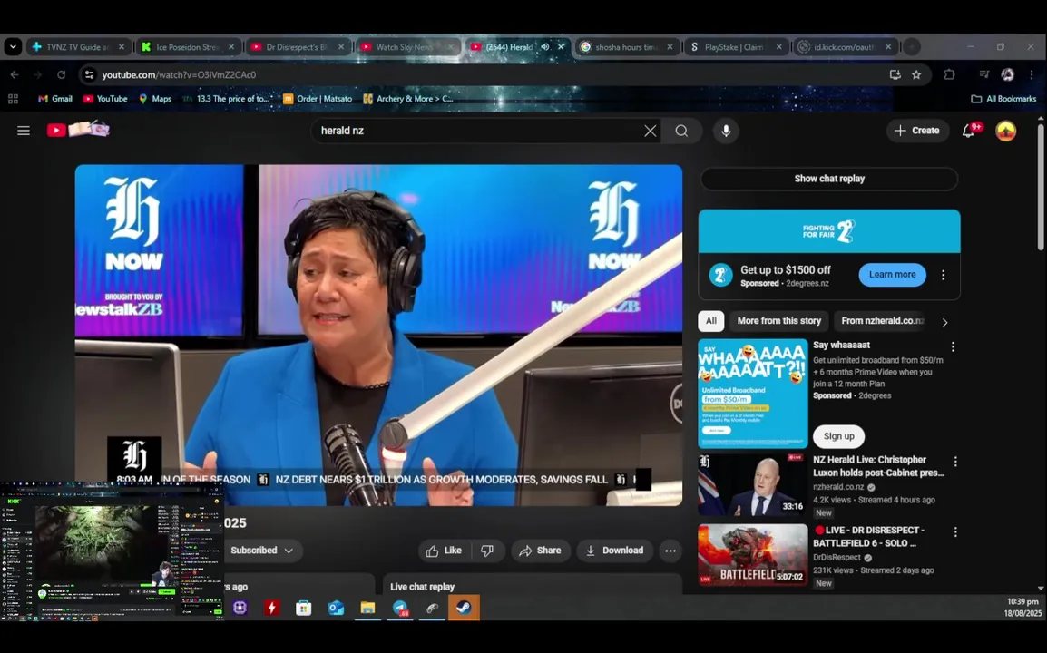Open Gmail bookmark

[54, 99]
